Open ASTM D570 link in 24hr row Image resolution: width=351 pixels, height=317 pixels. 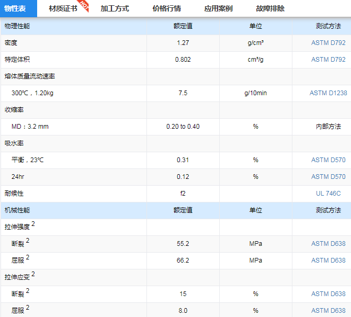pos(328,177)
